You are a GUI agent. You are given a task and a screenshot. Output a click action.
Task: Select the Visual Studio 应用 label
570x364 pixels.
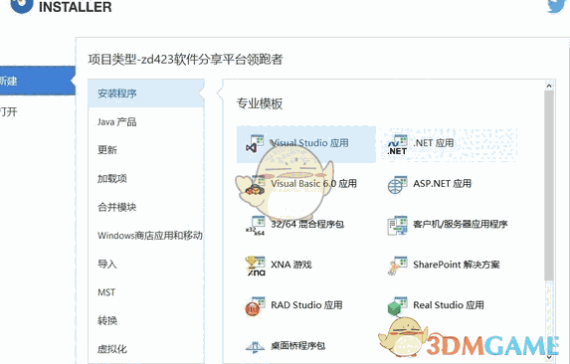309,143
